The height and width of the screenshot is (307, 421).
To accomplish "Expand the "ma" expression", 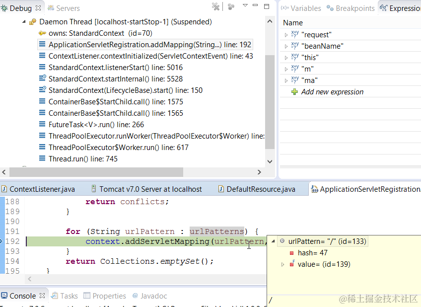I will pyautogui.click(x=286, y=80).
